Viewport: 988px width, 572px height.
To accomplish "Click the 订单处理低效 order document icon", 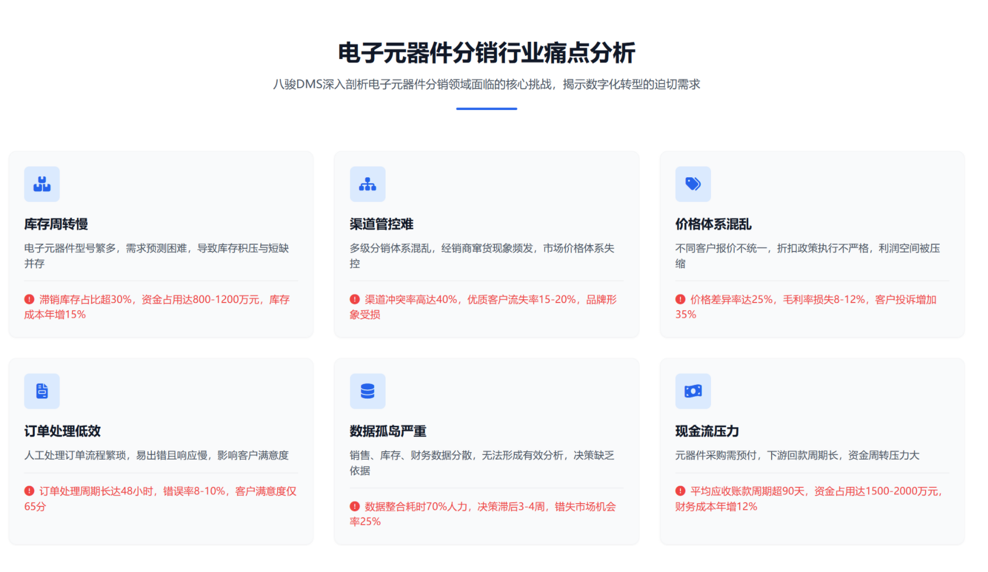I will [x=41, y=391].
